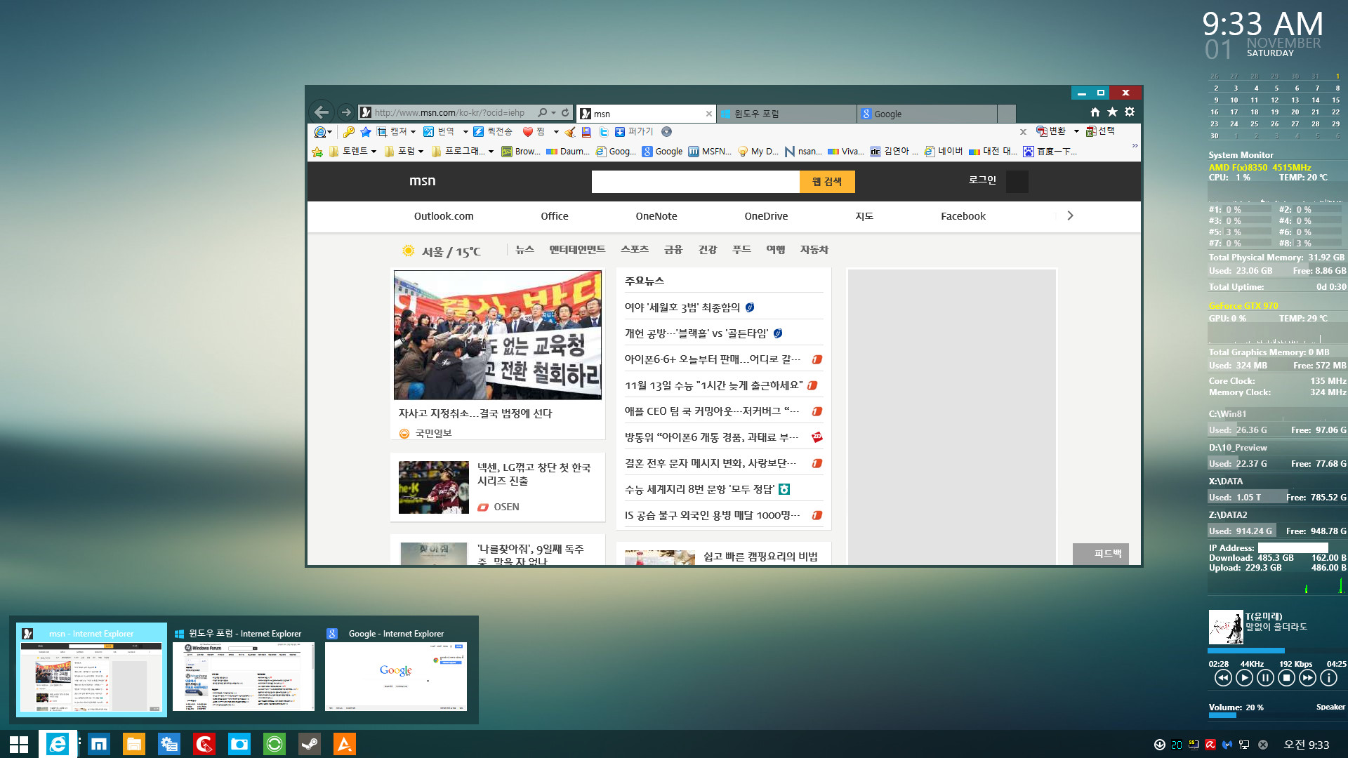
Task: Click the Internet Explorer taskbar icon
Action: [58, 744]
